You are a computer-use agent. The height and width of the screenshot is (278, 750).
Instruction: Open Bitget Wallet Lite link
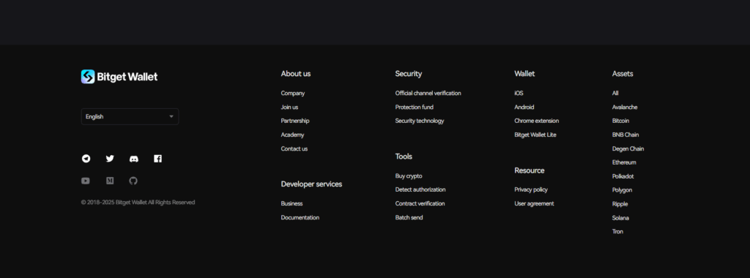pyautogui.click(x=535, y=135)
